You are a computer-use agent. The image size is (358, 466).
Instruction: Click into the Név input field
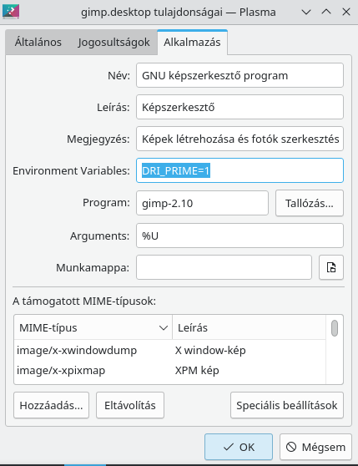pos(240,75)
